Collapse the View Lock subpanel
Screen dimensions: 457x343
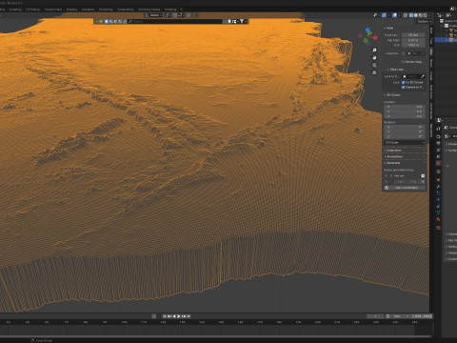tap(395, 70)
